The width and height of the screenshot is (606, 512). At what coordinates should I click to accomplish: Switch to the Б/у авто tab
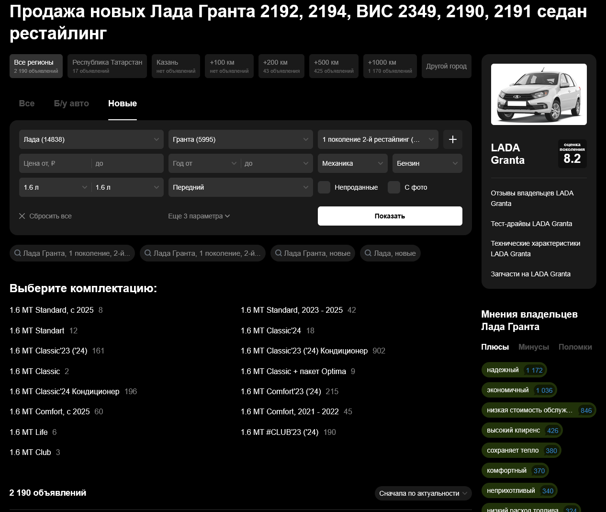(71, 103)
